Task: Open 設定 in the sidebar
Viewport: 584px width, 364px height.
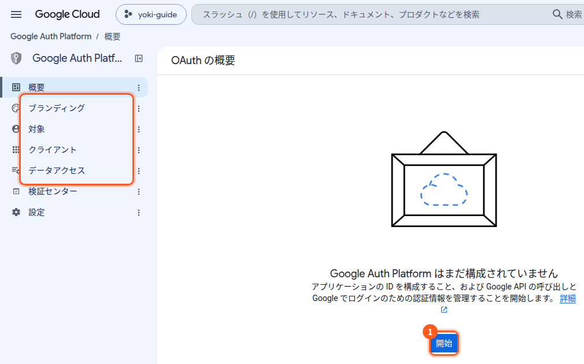Action: tap(75, 212)
